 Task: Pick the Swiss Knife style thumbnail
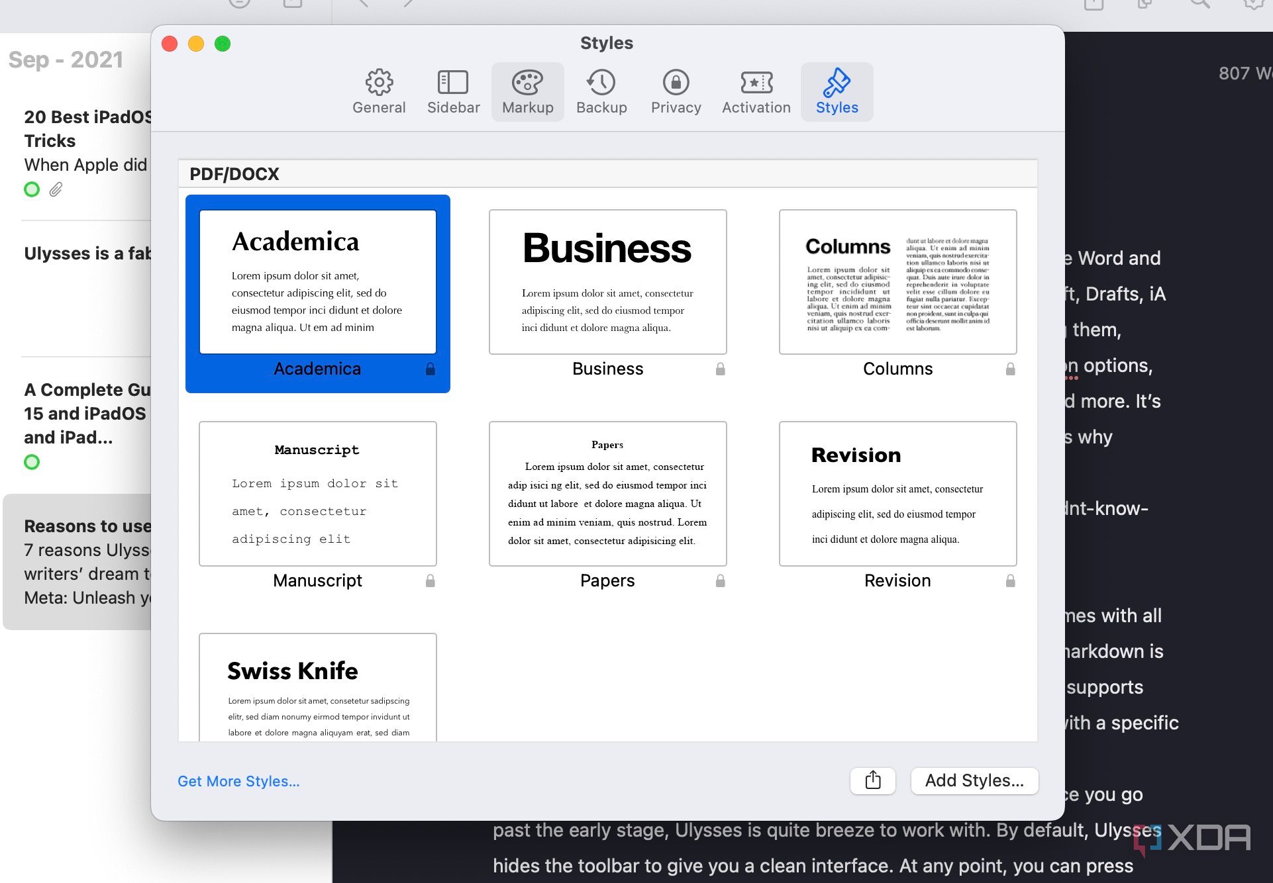(x=318, y=687)
